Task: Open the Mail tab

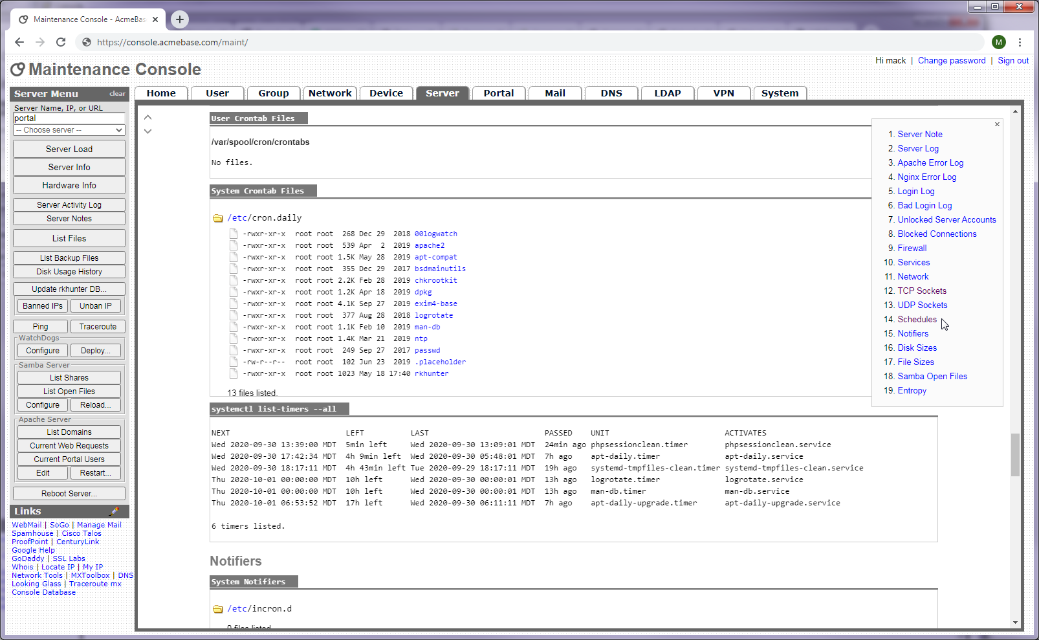Action: [x=555, y=93]
